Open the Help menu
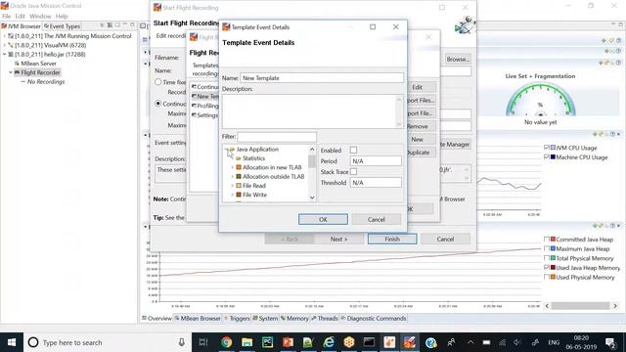 62,17
